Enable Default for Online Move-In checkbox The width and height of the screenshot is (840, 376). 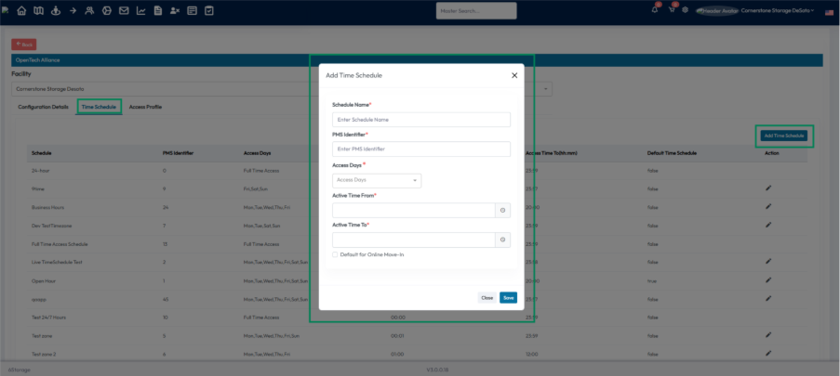pyautogui.click(x=336, y=254)
